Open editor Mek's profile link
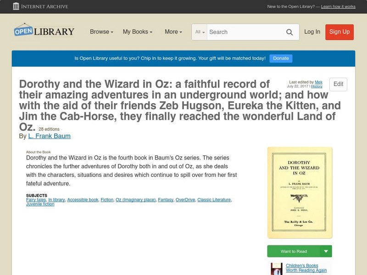The image size is (367, 275). click(318, 82)
